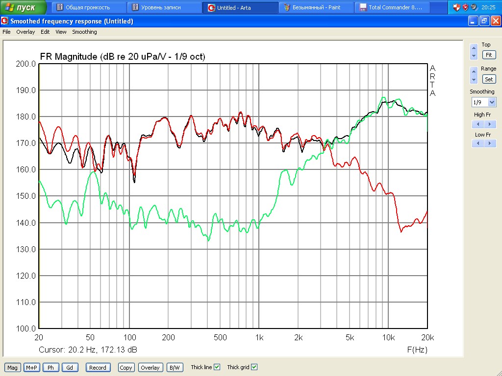
Task: Open the Edit menu
Action: (45, 32)
